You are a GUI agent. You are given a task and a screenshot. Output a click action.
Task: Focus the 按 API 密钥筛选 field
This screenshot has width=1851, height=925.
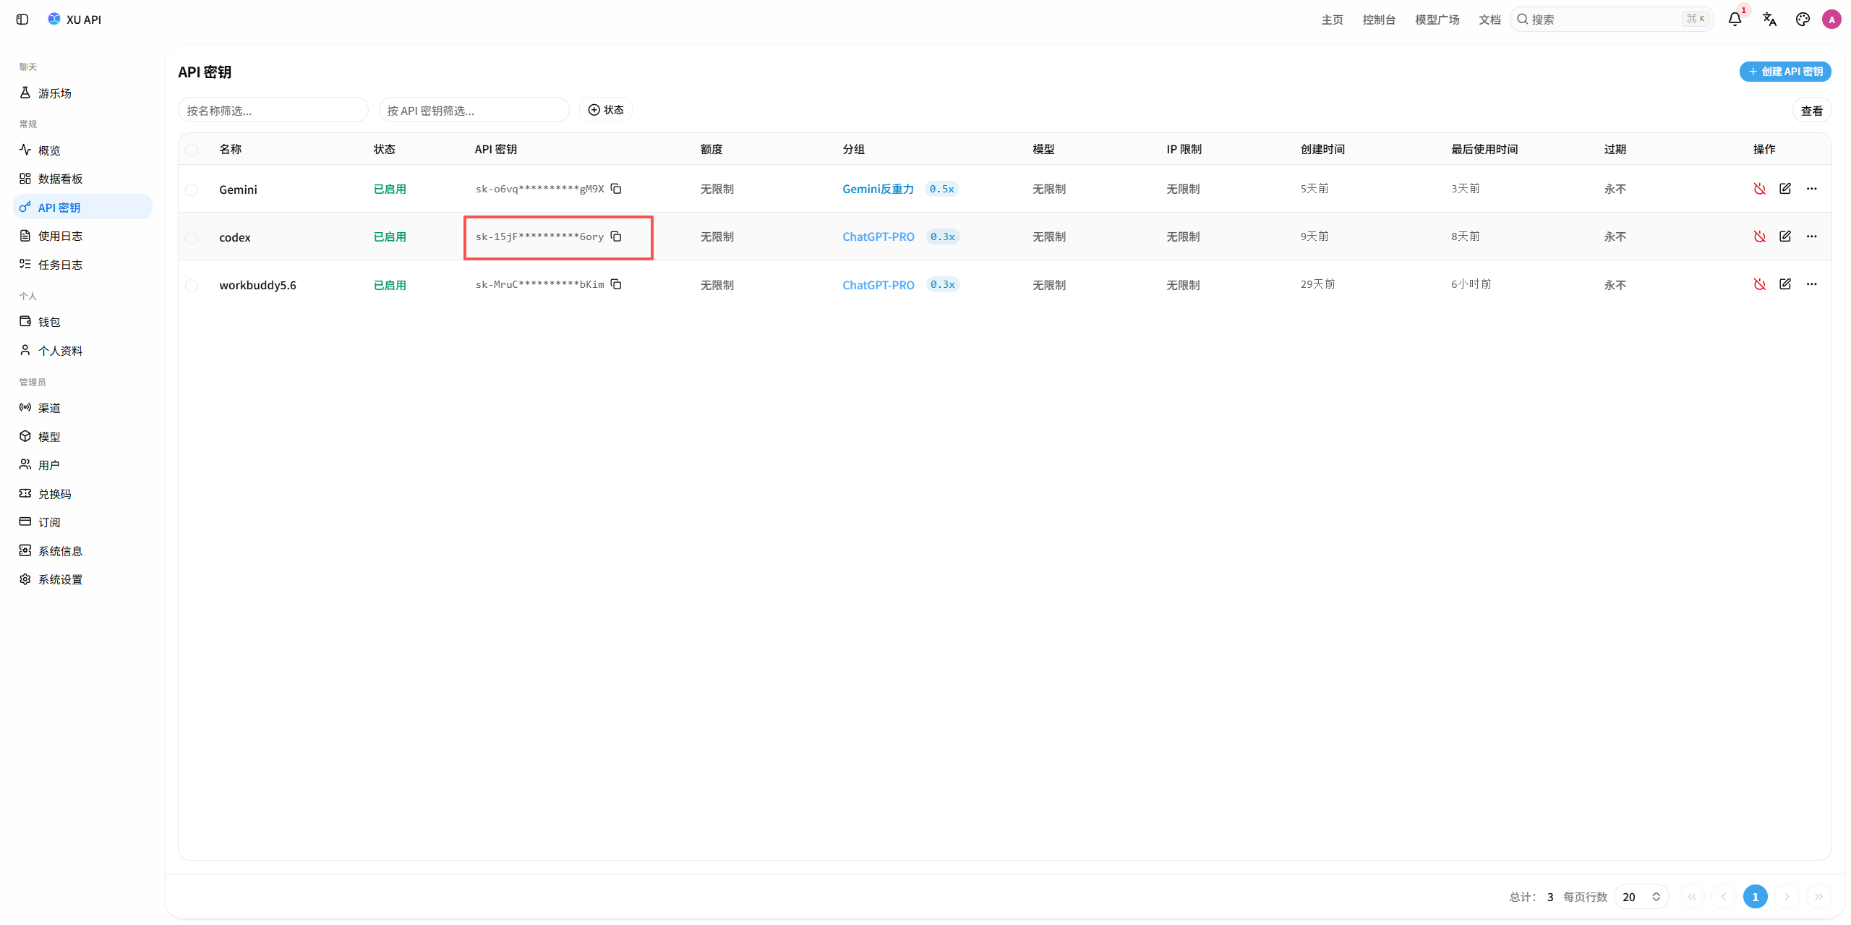pos(474,110)
